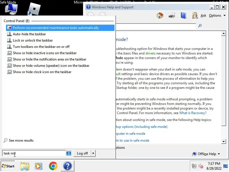Open the Offline Help dropdown
This screenshot has width=229, height=172.
(x=206, y=154)
